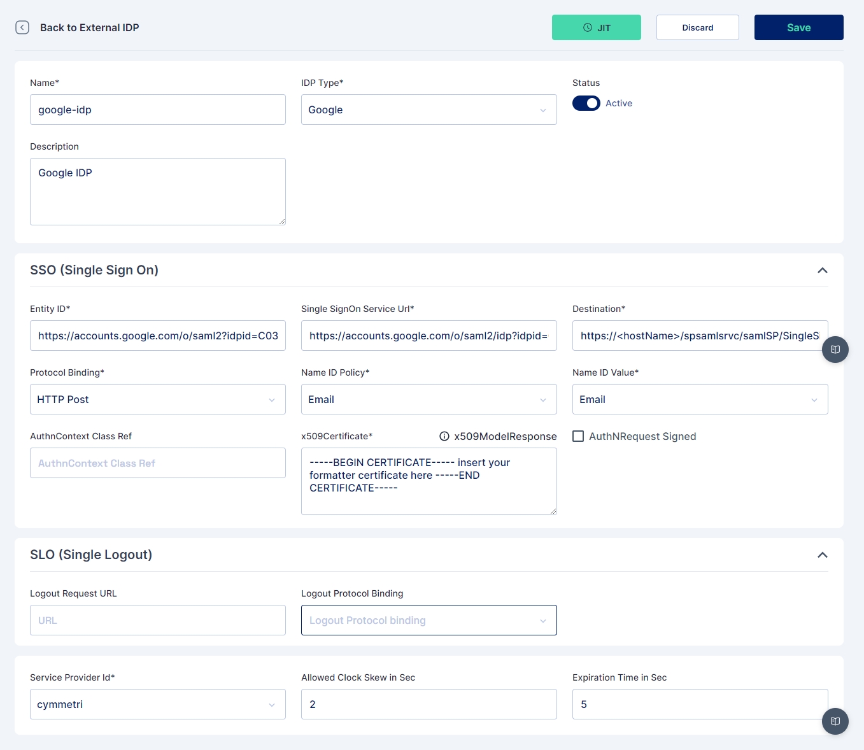Open the help book icon near Expiration Time

(x=835, y=721)
